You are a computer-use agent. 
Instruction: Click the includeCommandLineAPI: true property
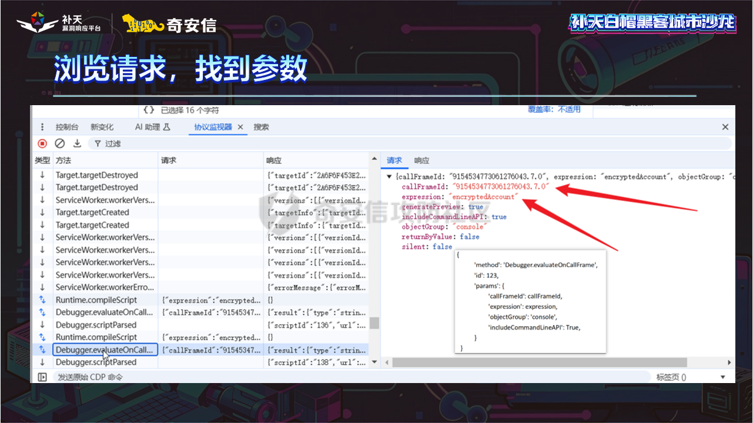point(454,217)
